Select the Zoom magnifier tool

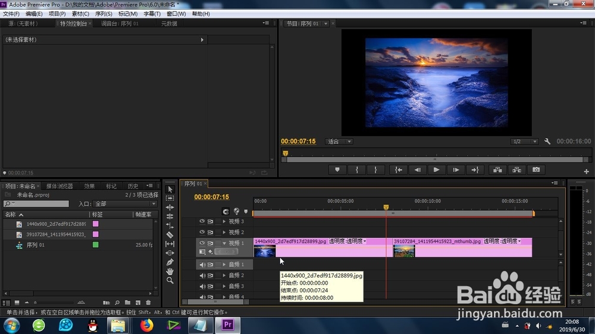point(170,281)
